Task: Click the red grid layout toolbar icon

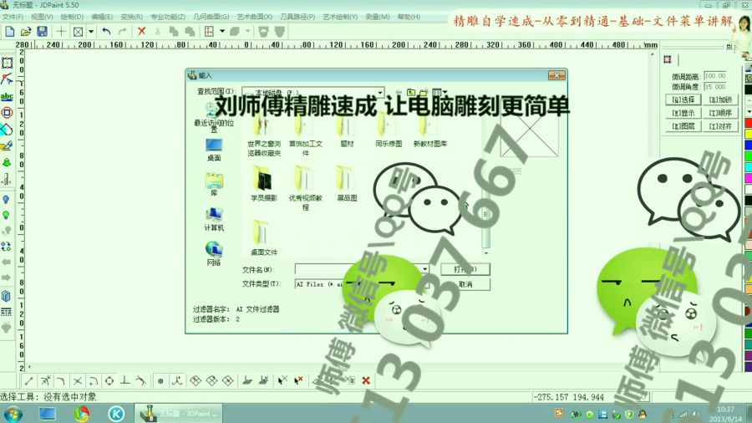Action: point(209,32)
